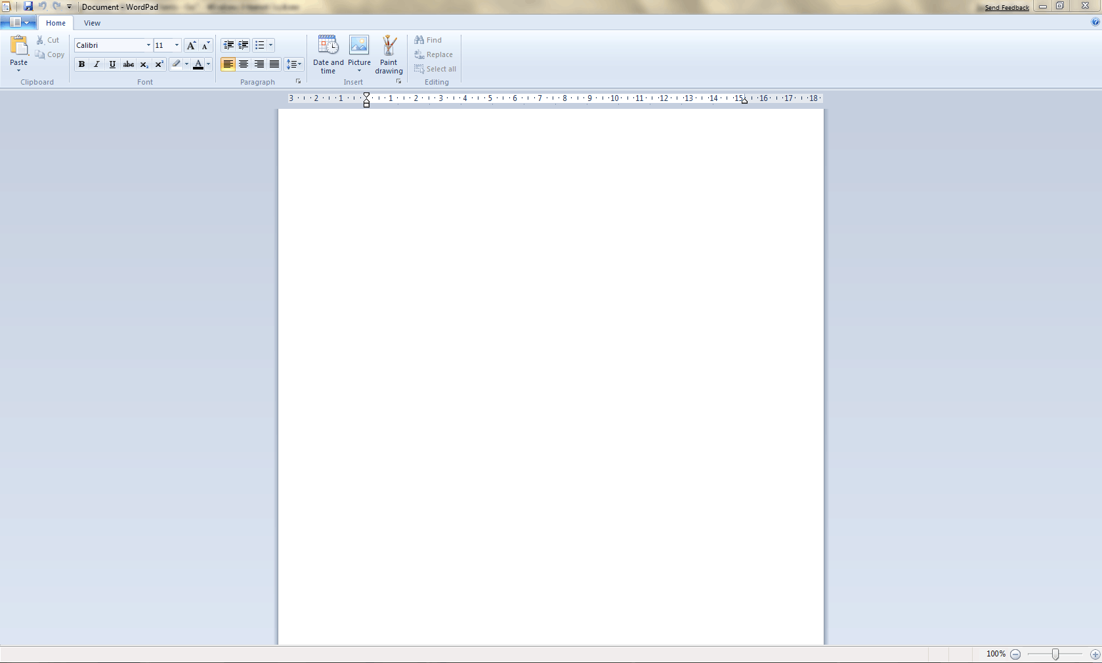Viewport: 1102px width, 663px height.
Task: Center the paragraph text
Action: 244,64
